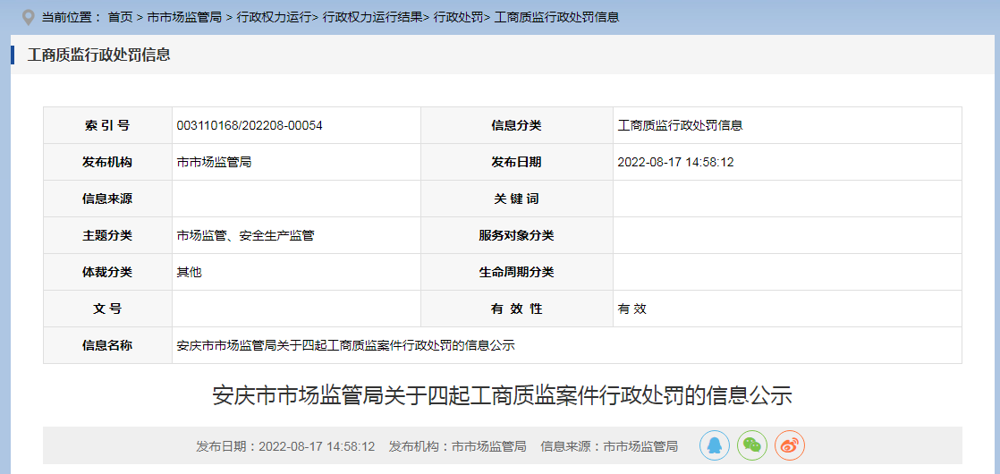Select 市场监管、安全生产监管 value
Viewport: 1000px width, 474px height.
(x=246, y=235)
